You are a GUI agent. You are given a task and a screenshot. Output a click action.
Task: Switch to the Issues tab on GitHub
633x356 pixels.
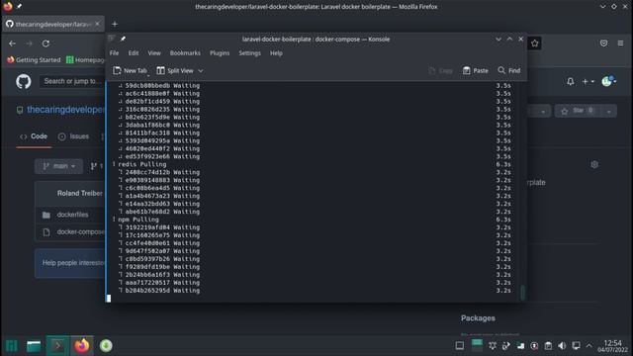(x=73, y=136)
